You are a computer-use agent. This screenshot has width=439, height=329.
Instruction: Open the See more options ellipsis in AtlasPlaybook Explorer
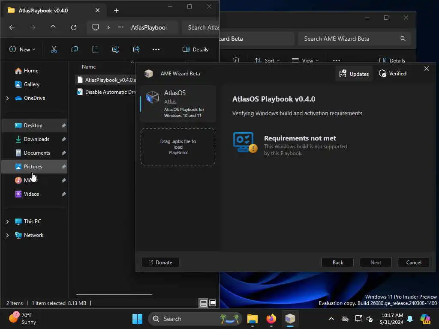pos(156,50)
